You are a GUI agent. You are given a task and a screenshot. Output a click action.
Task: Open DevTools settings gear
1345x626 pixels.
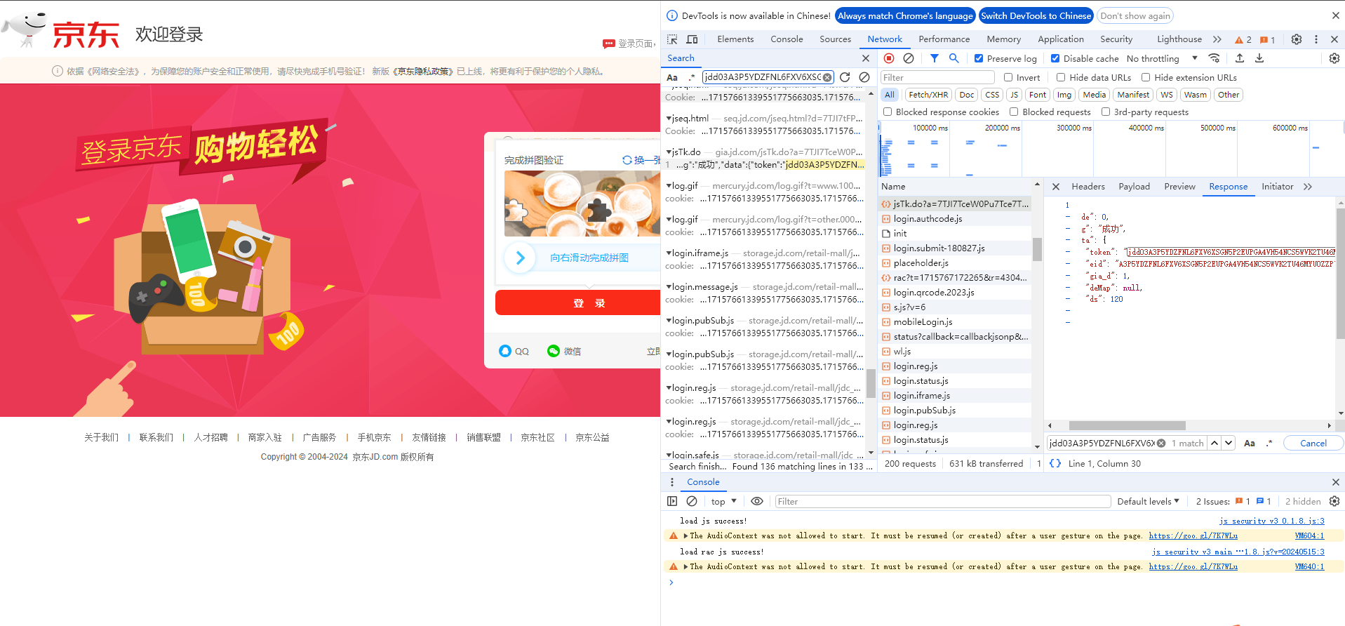point(1297,39)
